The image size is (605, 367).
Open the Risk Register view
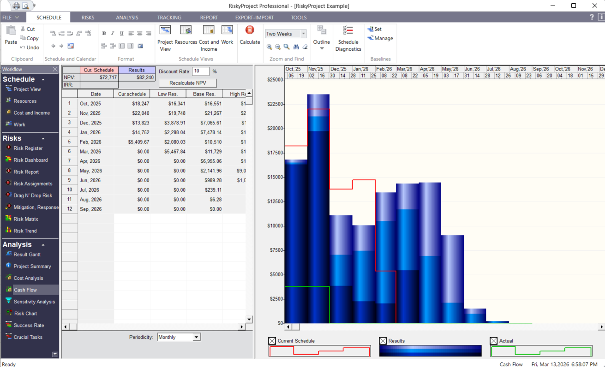(28, 148)
